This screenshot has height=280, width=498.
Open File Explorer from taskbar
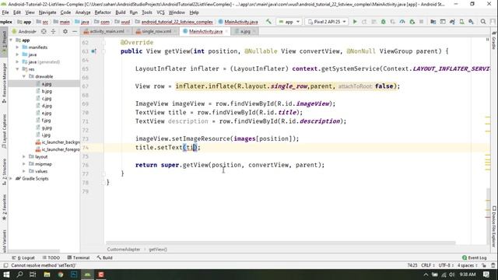click(47, 275)
